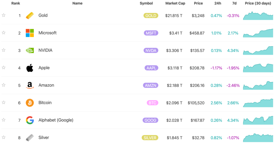Screen dimensions: 277x144
Task: Star NVIDIA as a favorite
Action: coord(4,50)
